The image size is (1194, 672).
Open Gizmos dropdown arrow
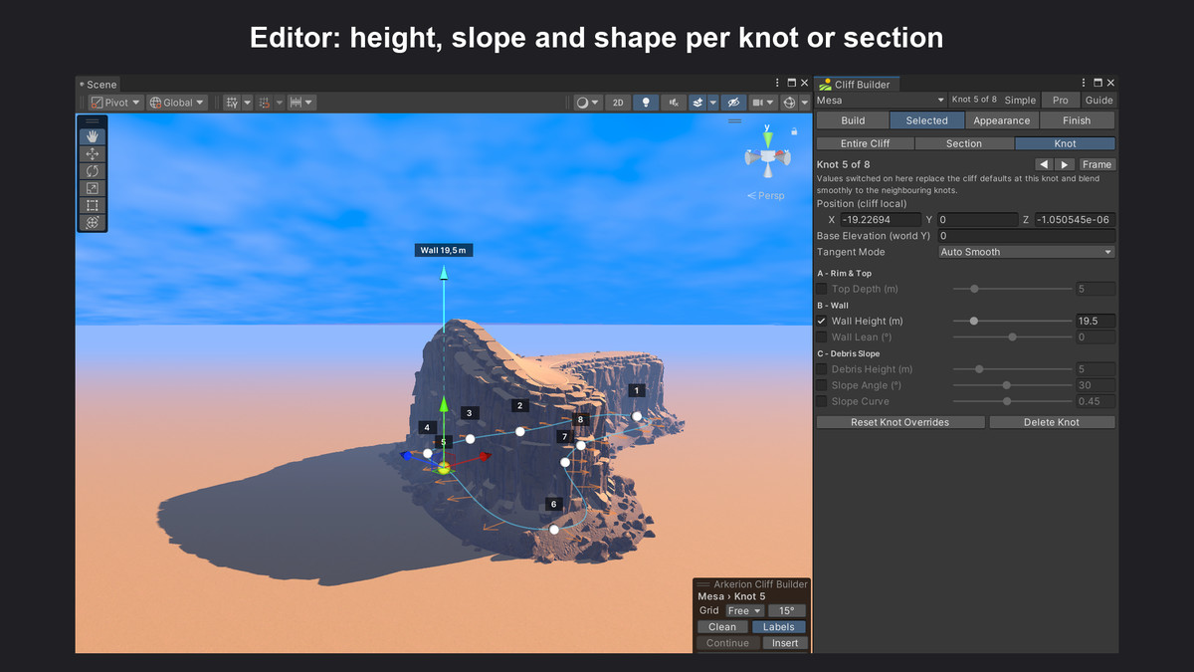[804, 103]
